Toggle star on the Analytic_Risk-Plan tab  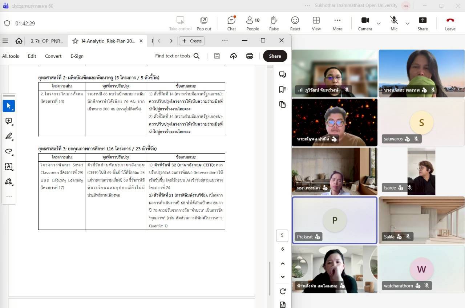75,41
